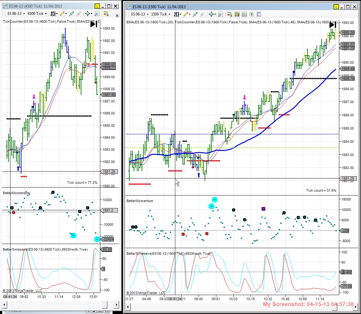Image resolution: width=361 pixels, height=314 pixels.
Task: Click chart style icon in 4500 Tick window
Action: click(x=53, y=14)
